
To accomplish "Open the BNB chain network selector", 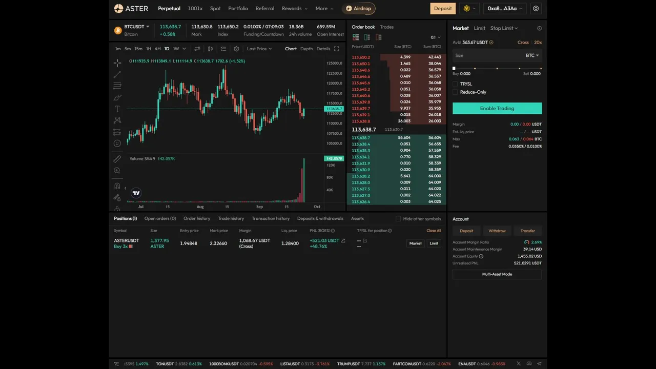I will coord(469,8).
